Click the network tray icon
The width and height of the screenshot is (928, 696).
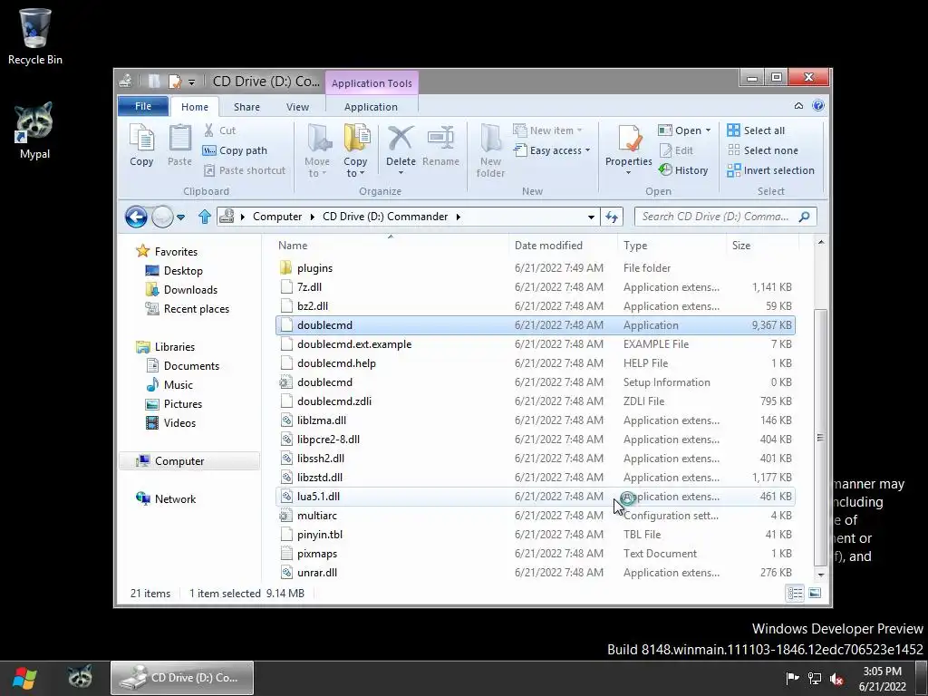[815, 678]
